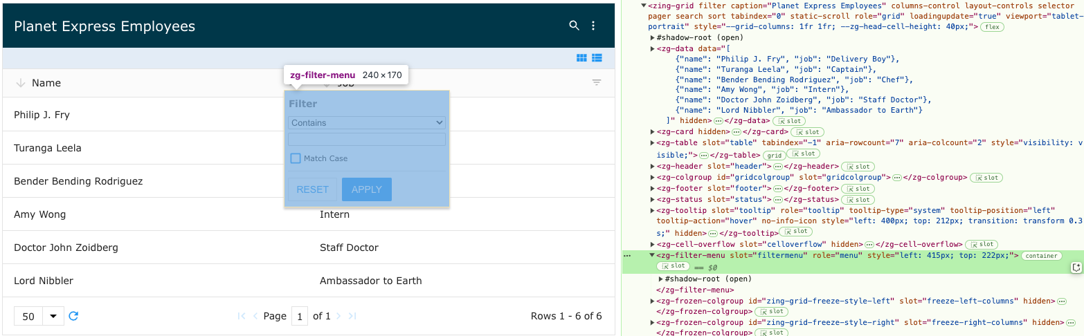Click the Job column filter icon
The height and width of the screenshot is (336, 1084).
(597, 83)
